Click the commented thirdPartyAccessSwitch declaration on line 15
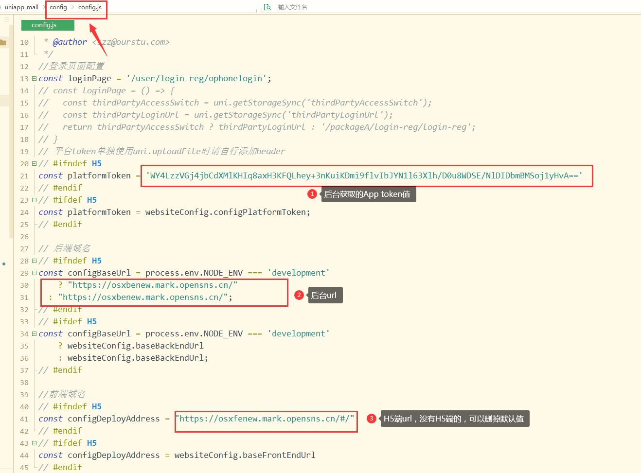The image size is (641, 473). [235, 103]
